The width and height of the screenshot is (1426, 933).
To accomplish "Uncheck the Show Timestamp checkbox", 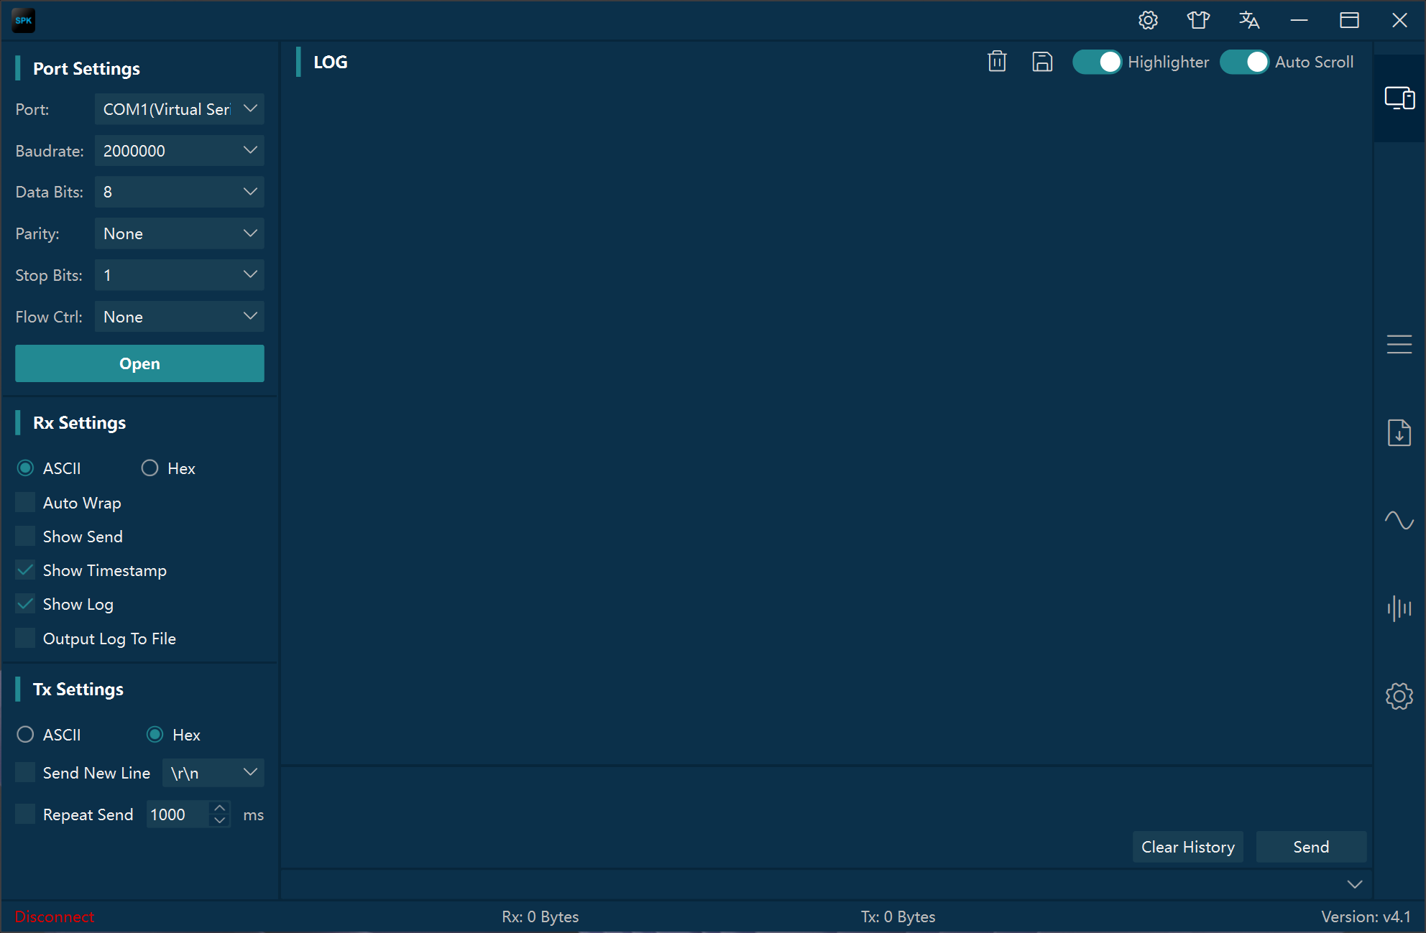I will [25, 570].
